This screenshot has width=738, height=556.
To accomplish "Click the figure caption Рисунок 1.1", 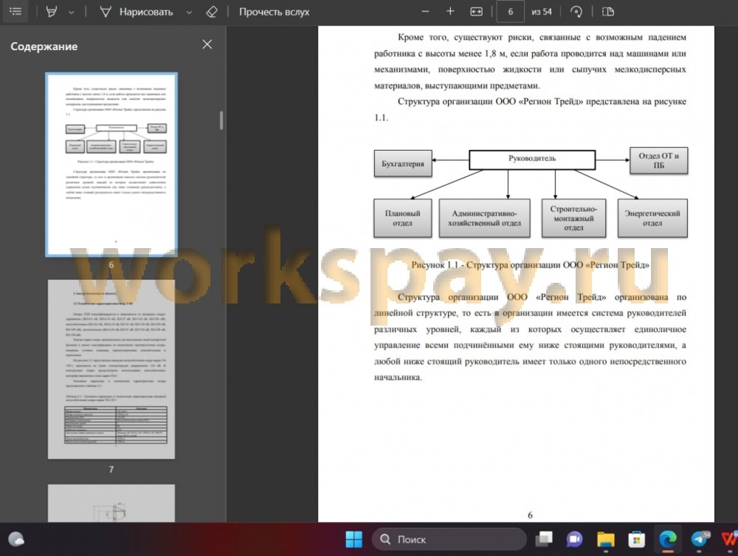I will coord(530,265).
